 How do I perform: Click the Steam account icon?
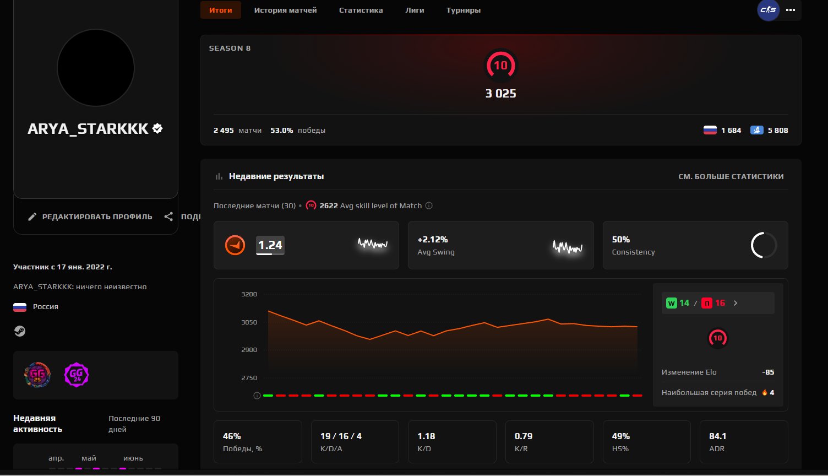tap(19, 331)
